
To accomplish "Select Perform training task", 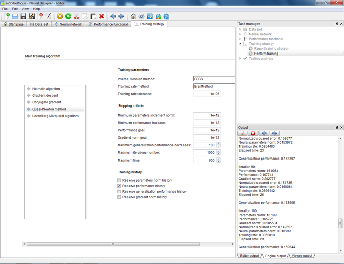I will [266, 54].
